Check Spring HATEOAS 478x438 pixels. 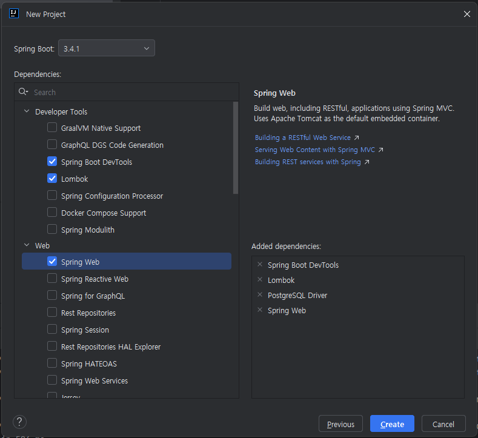tap(52, 363)
